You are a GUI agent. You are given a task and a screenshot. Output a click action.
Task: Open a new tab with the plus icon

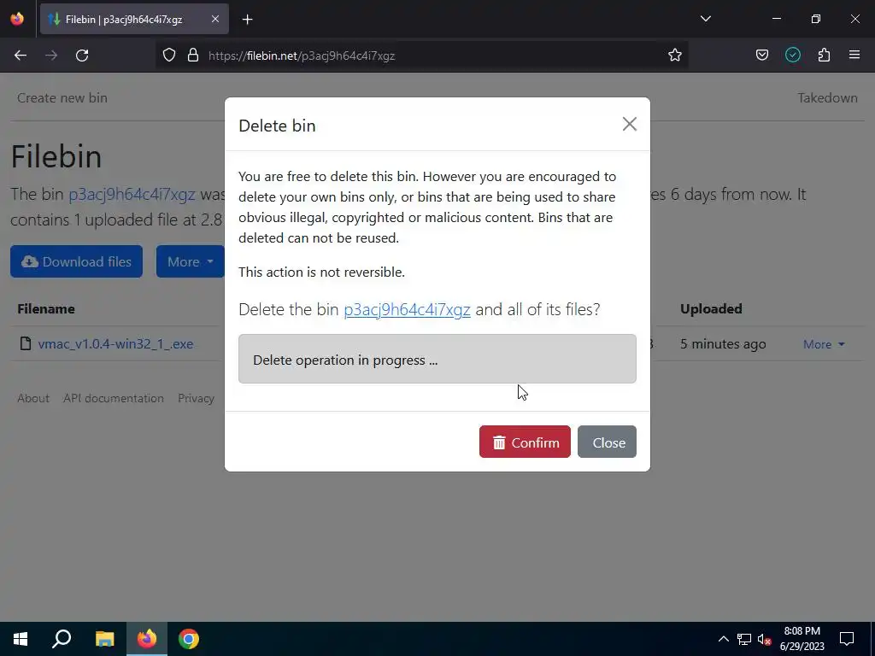(247, 20)
